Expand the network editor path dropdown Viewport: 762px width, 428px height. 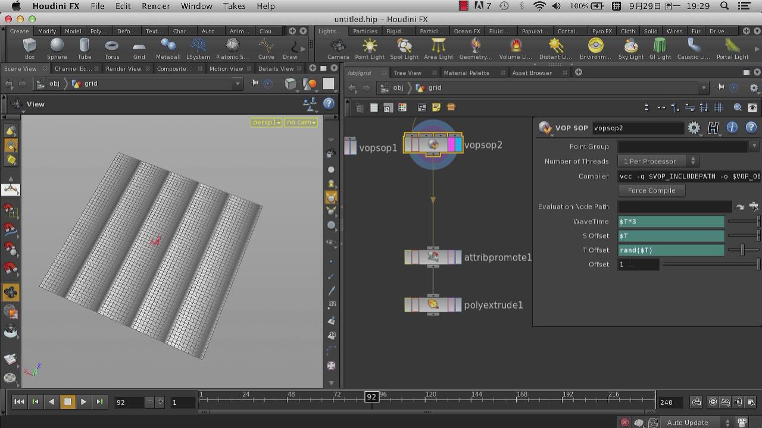704,88
